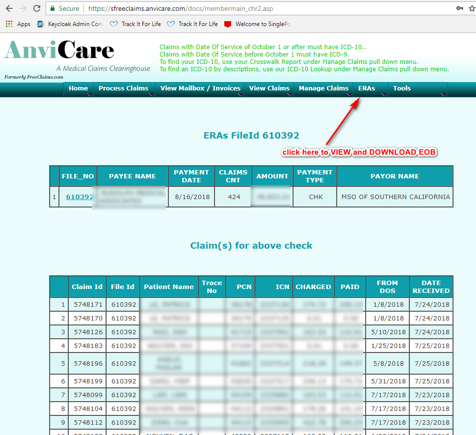Open the leftmost Track It For Life bookmark
This screenshot has height=435, width=476.
coord(135,24)
